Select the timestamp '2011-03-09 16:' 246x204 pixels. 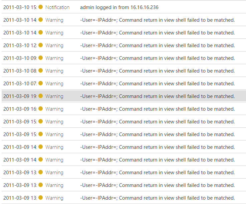tap(20, 109)
